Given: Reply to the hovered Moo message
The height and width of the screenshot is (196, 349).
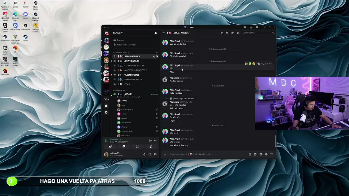Looking at the screenshot, I should [262, 64].
